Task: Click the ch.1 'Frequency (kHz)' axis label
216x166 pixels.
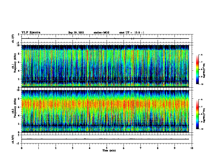Action: 15,63
